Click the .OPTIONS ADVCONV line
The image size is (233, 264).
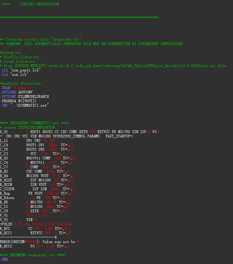coord(16,92)
